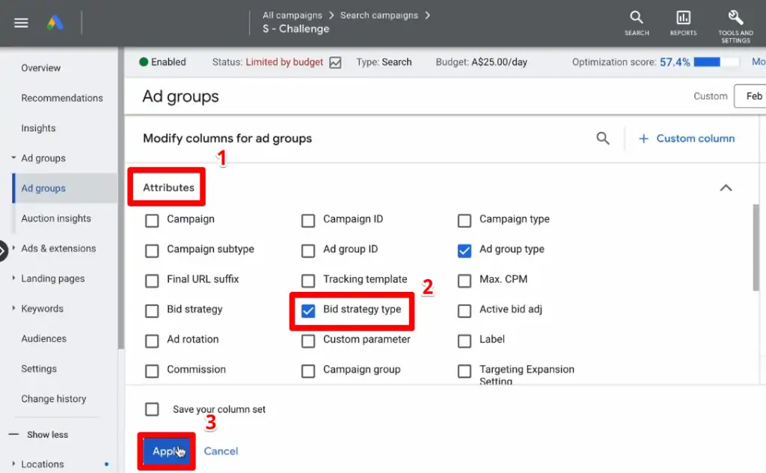
Task: Click the hamburger navigation menu icon
Action: coord(21,22)
